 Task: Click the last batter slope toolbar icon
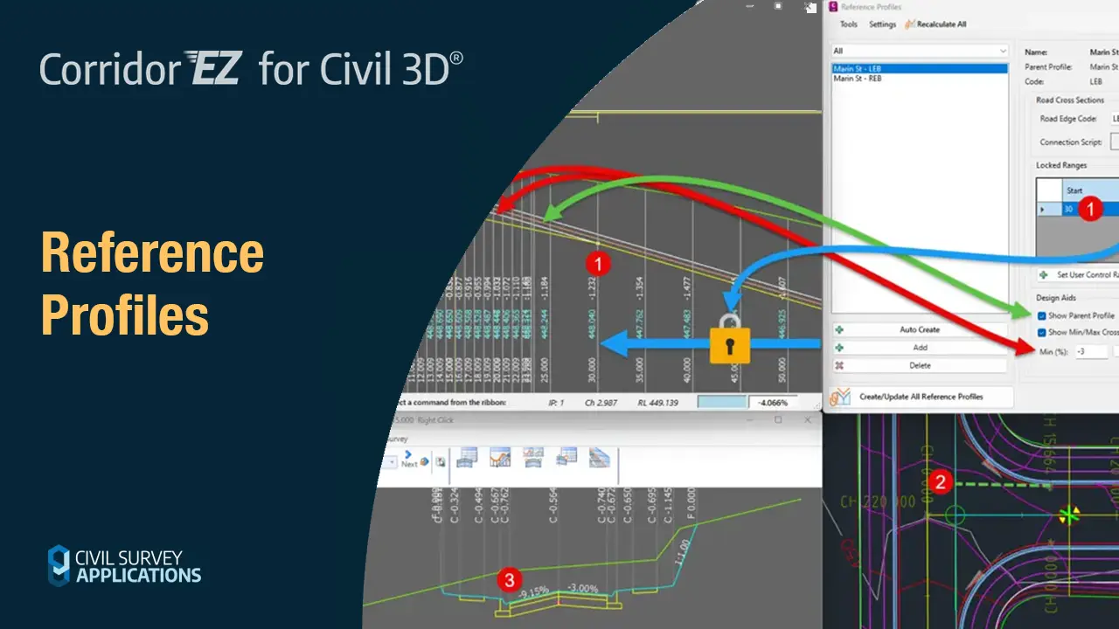pyautogui.click(x=600, y=457)
